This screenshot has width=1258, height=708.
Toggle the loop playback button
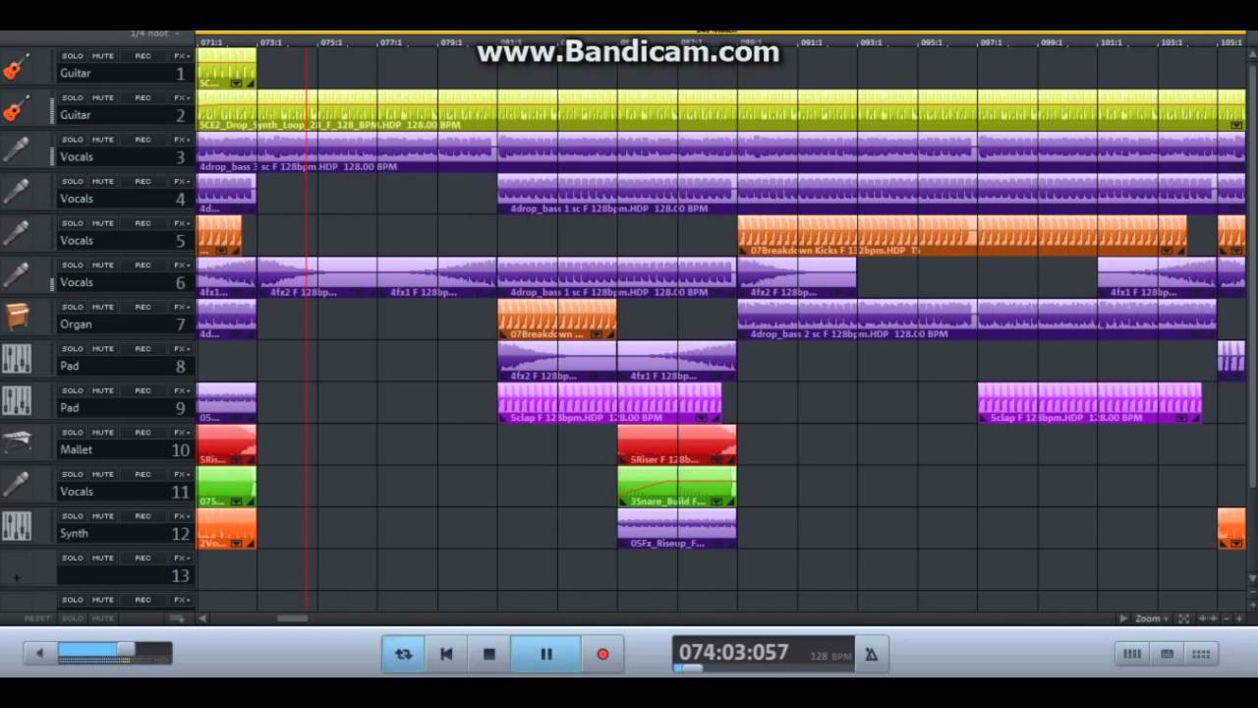[404, 654]
